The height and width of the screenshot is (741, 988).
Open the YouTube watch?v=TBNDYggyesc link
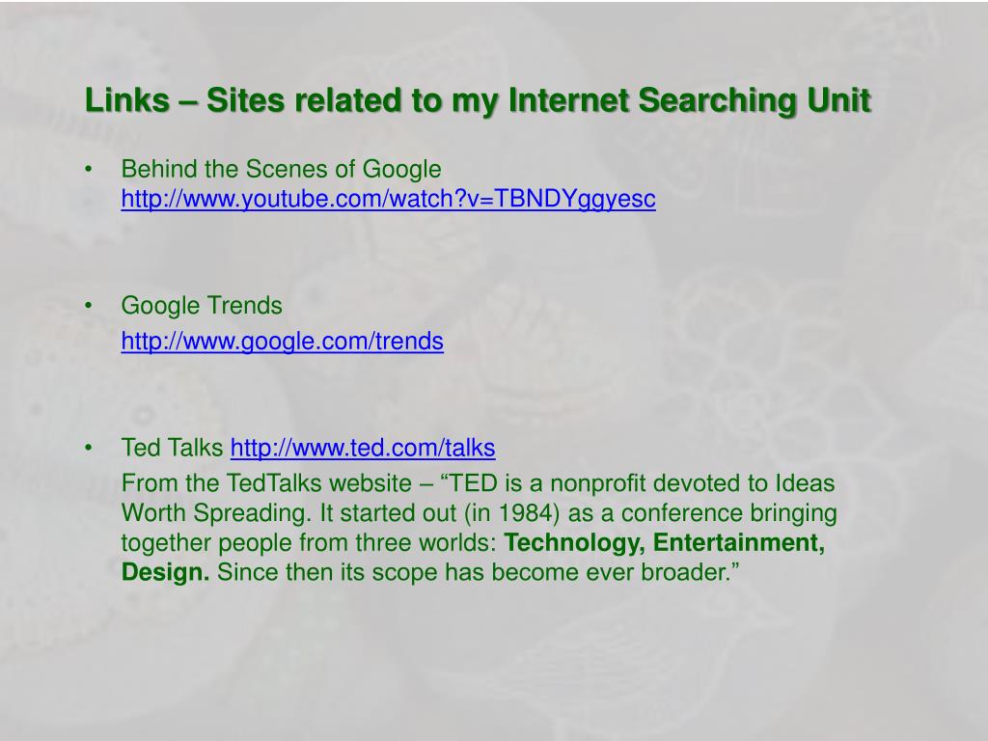click(x=388, y=199)
